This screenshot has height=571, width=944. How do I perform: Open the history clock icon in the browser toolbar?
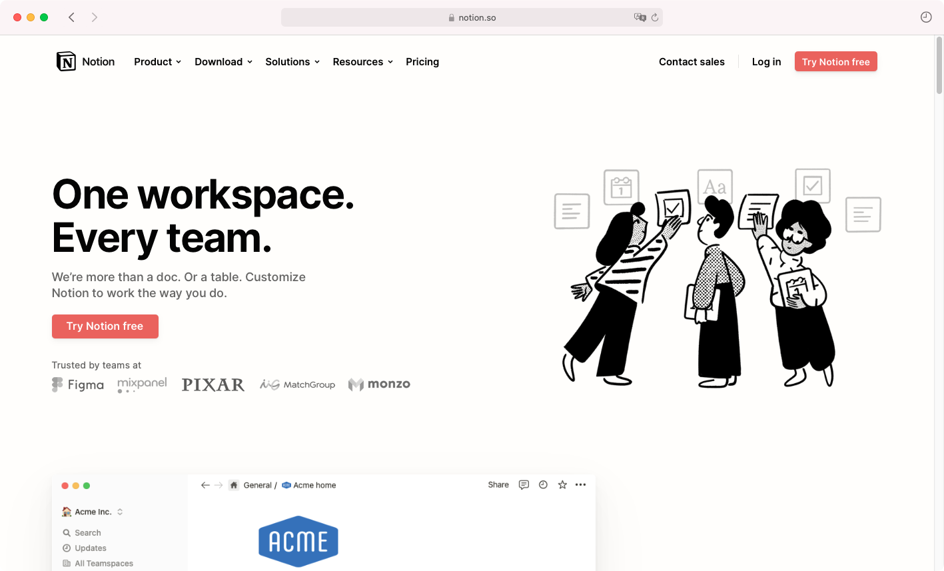pos(926,17)
